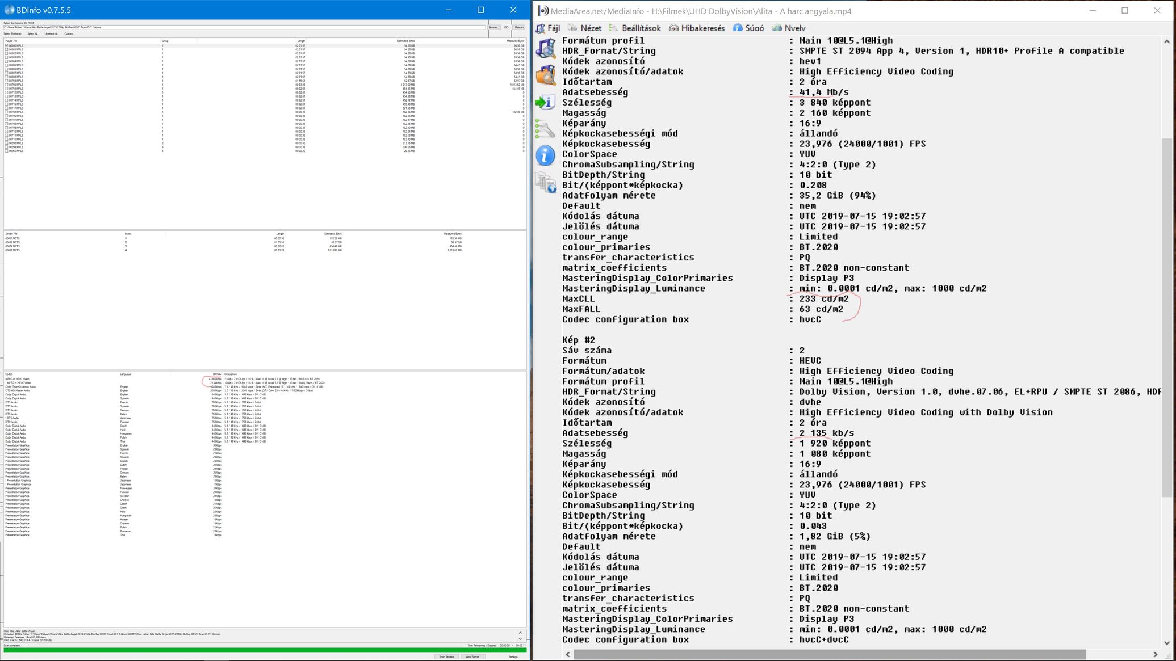Click the BDInfo disc info scroll down arrow
This screenshot has width=1176, height=661.
tap(520, 639)
